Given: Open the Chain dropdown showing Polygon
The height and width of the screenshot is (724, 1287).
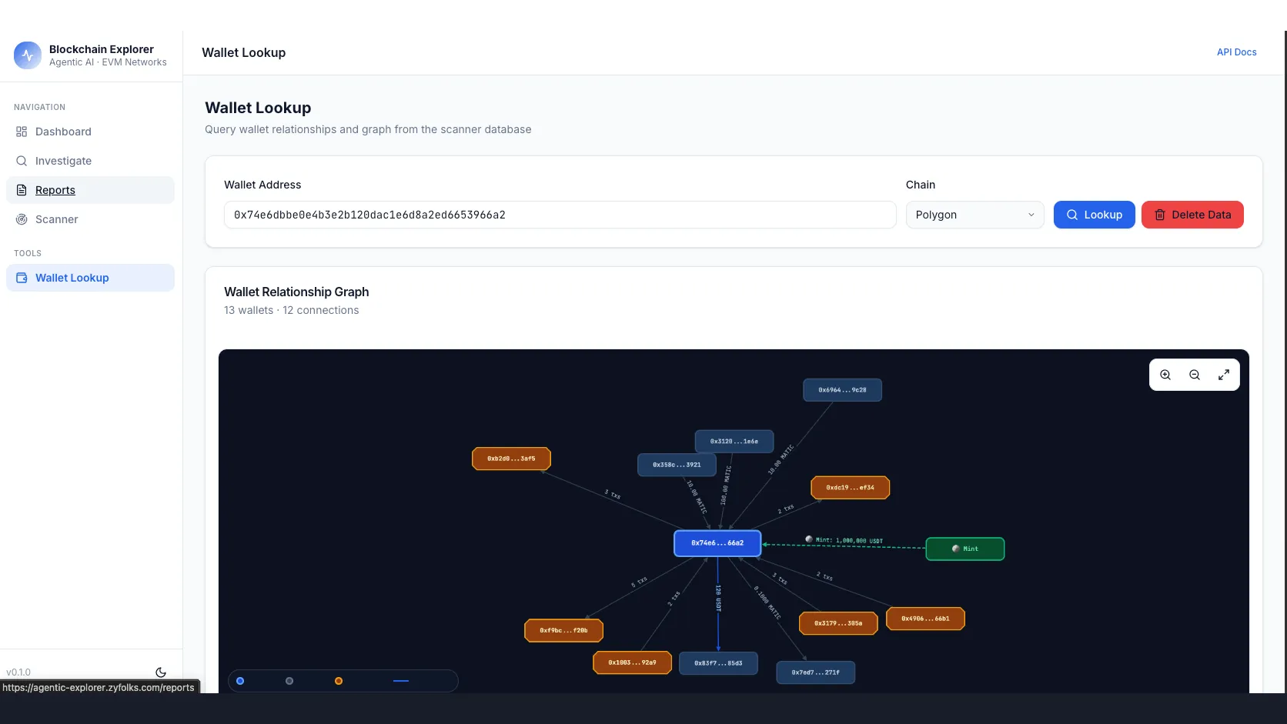Looking at the screenshot, I should (974, 215).
